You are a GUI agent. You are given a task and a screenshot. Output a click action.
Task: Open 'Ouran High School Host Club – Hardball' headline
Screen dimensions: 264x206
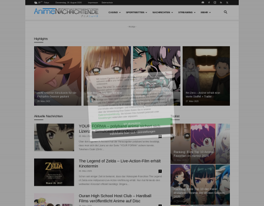click(115, 198)
